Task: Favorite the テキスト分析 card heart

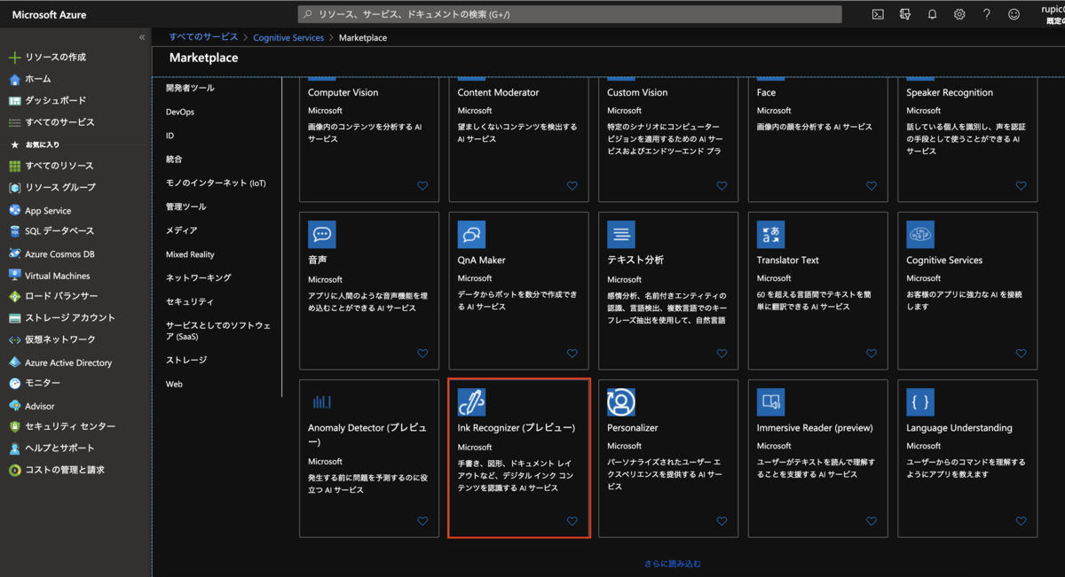Action: [722, 354]
